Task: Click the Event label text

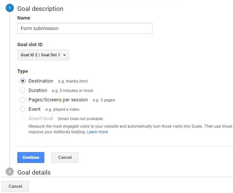Action: pyautogui.click(x=35, y=109)
